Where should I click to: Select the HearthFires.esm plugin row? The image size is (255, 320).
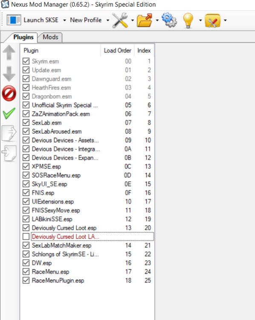pyautogui.click(x=87, y=87)
